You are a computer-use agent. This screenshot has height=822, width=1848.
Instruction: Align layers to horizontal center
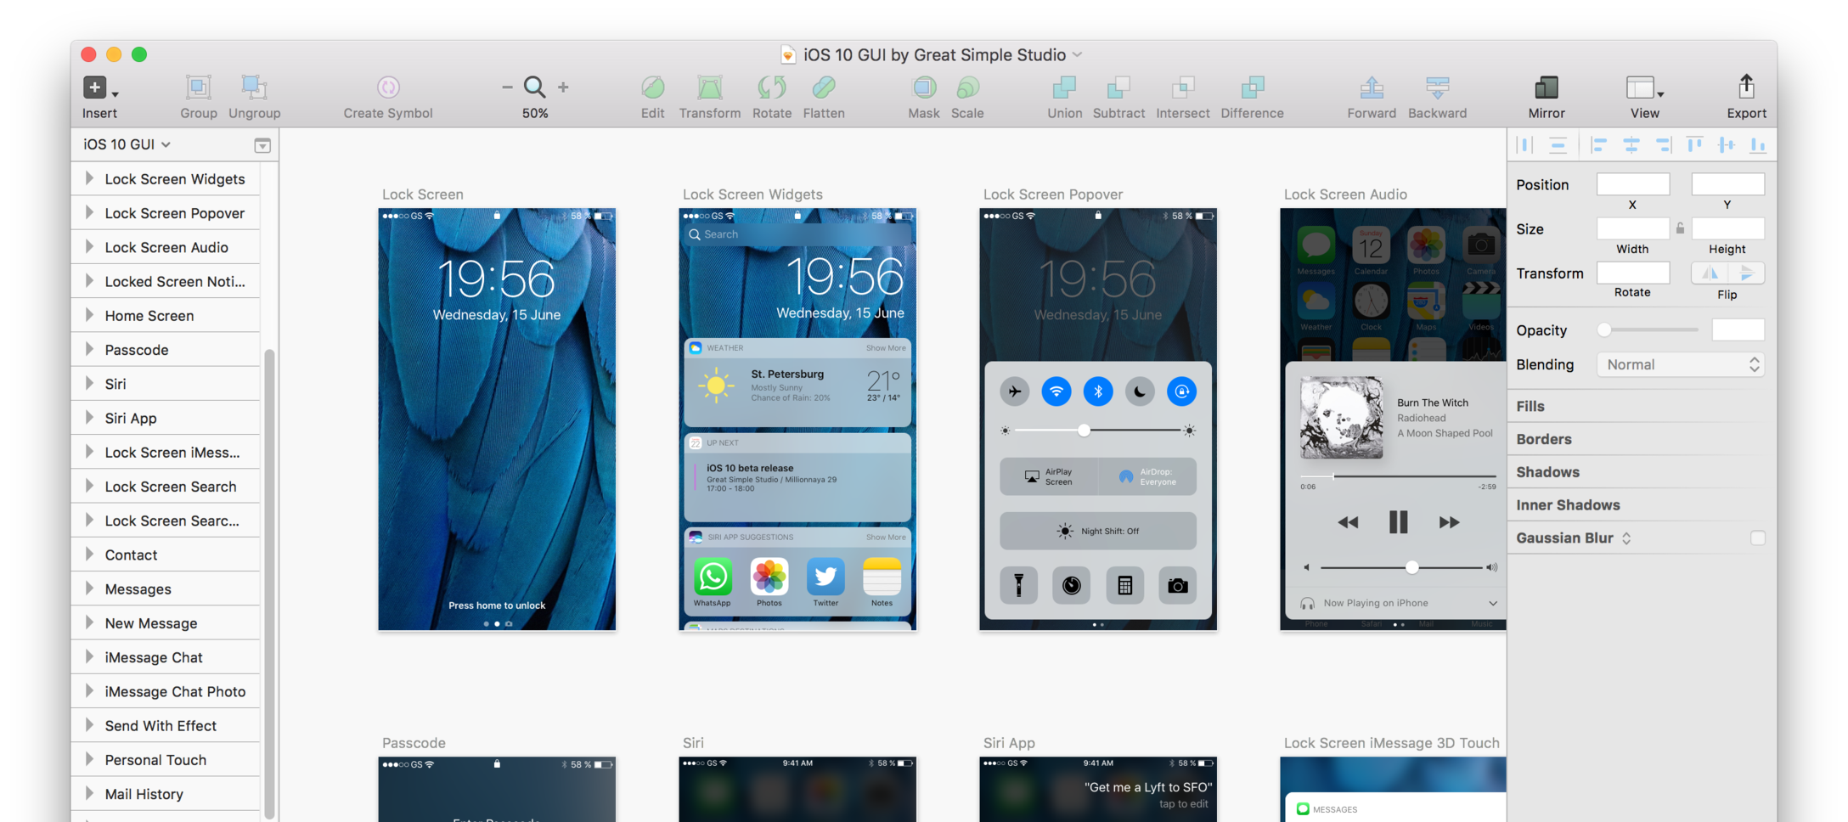[x=1631, y=145]
